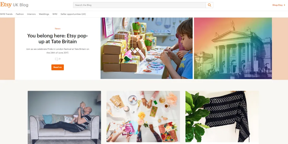Open the Fashion category

20,14
